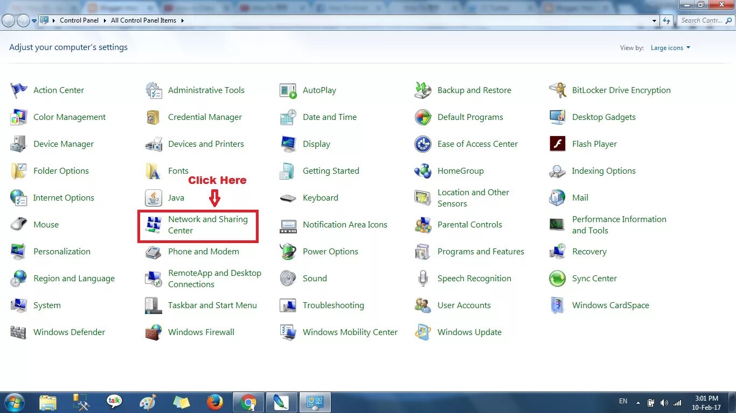Launch Firefox from the taskbar

point(215,402)
